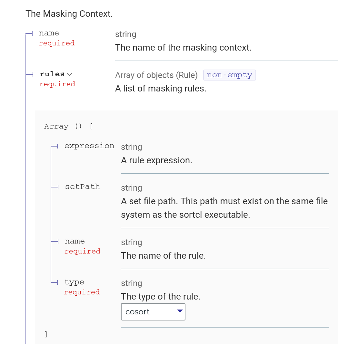Click the required label under rules
Screen dimensions: 339x344
pos(57,84)
